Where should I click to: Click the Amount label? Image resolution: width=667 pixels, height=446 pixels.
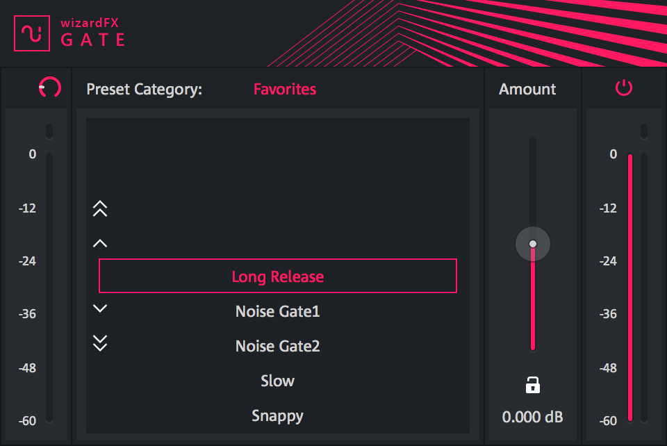click(527, 89)
